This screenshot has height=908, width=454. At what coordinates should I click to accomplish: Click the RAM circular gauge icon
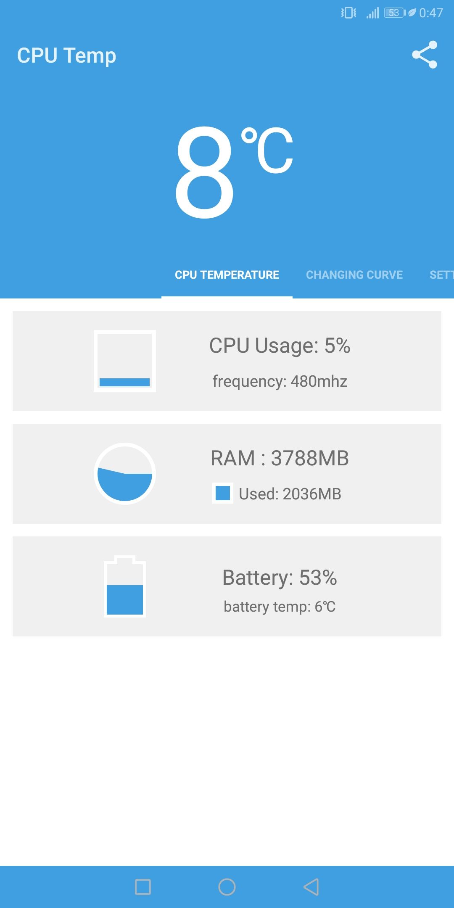click(125, 474)
